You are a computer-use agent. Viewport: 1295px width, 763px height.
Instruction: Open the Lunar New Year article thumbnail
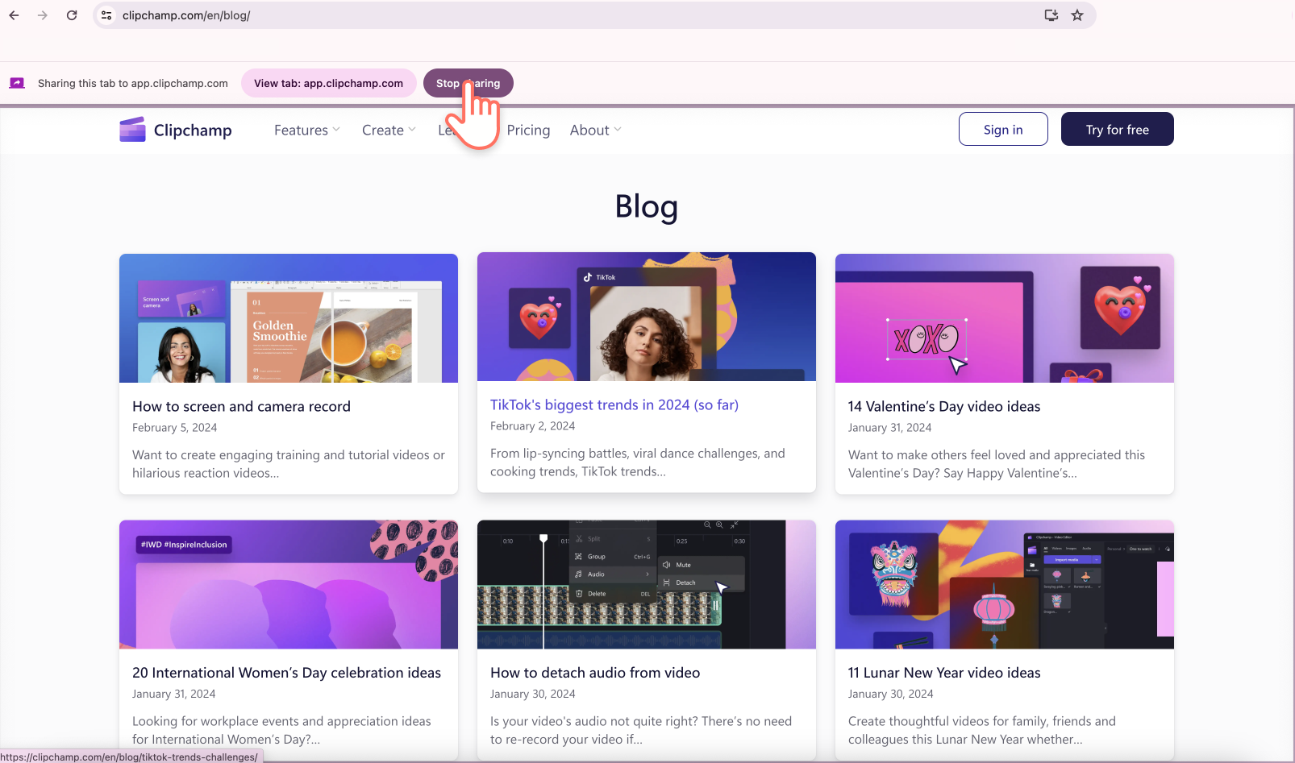click(1005, 584)
